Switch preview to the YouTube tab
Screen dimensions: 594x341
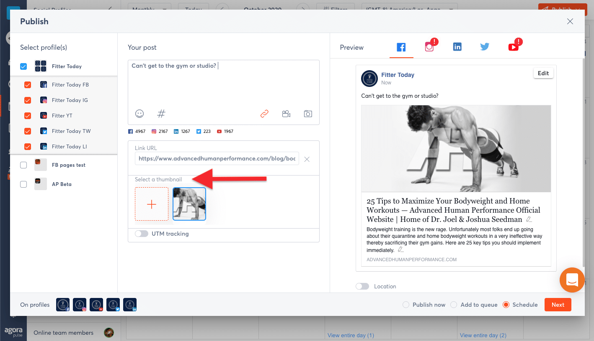coord(514,47)
